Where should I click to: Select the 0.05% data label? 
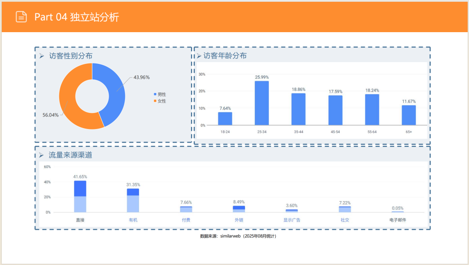point(397,208)
